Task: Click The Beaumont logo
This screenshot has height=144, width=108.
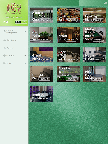Action: (x=14, y=8)
